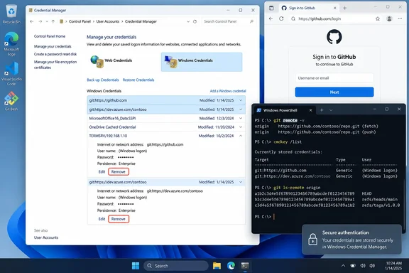Go back in the Edge browser window
Image resolution: width=409 pixels, height=273 pixels.
point(271,18)
